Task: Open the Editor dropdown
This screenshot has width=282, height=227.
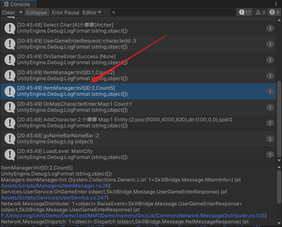Action: (x=92, y=12)
